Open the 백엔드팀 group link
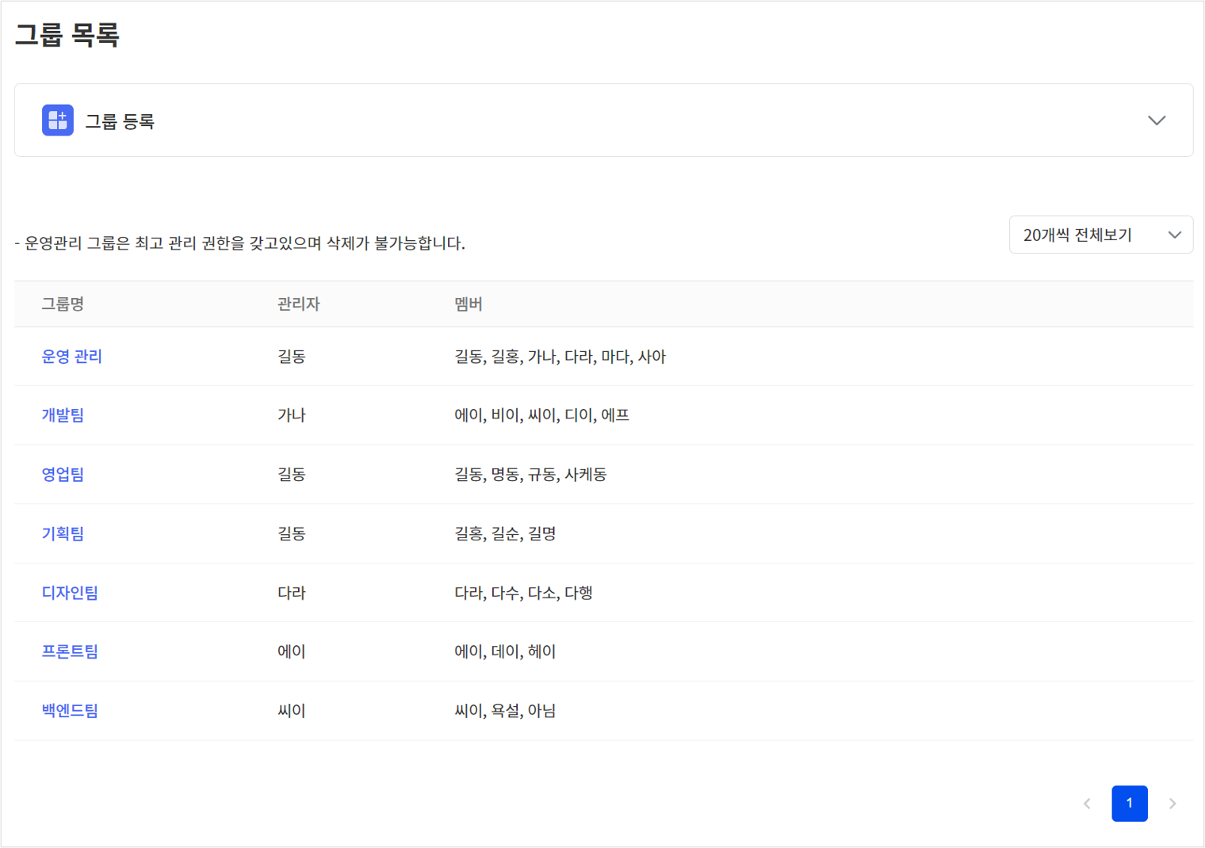The width and height of the screenshot is (1205, 848). point(70,711)
